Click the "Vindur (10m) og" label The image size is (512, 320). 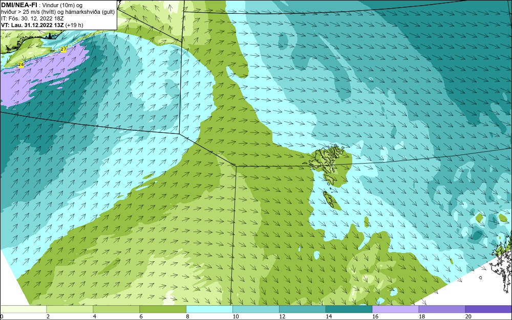[62, 5]
